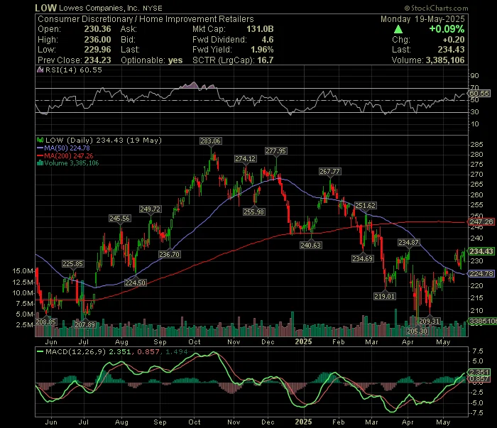This screenshot has width=497, height=428.
Task: Click the 225.85 price label
Action: coord(72,263)
